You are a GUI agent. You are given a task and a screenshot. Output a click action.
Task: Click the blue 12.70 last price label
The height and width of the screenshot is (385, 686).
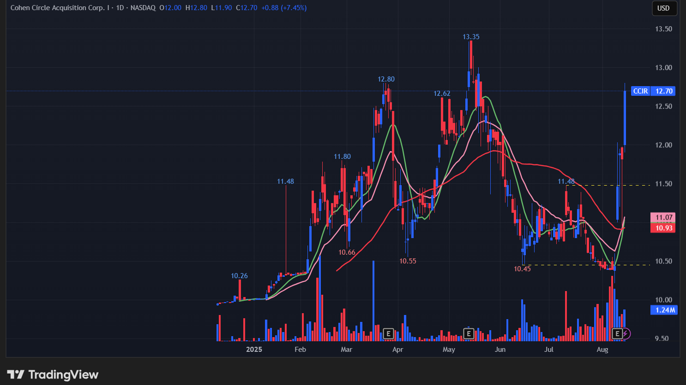tap(664, 91)
